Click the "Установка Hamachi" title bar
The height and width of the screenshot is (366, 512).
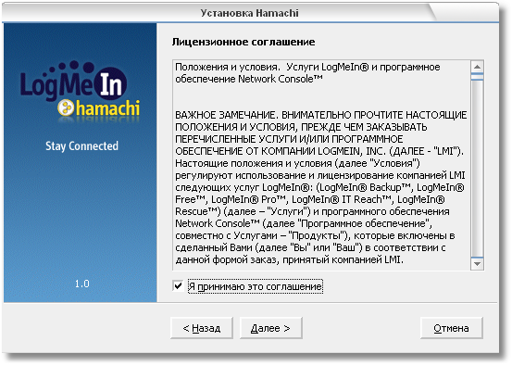pyautogui.click(x=250, y=13)
